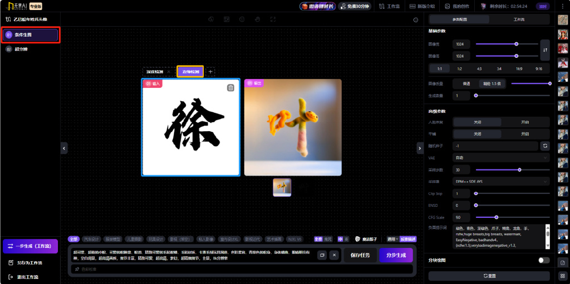Adjust the CFG Scale slider
570x284 pixels.
point(496,217)
